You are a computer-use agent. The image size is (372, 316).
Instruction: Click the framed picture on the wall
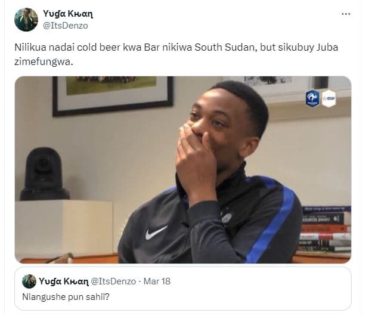(113, 94)
